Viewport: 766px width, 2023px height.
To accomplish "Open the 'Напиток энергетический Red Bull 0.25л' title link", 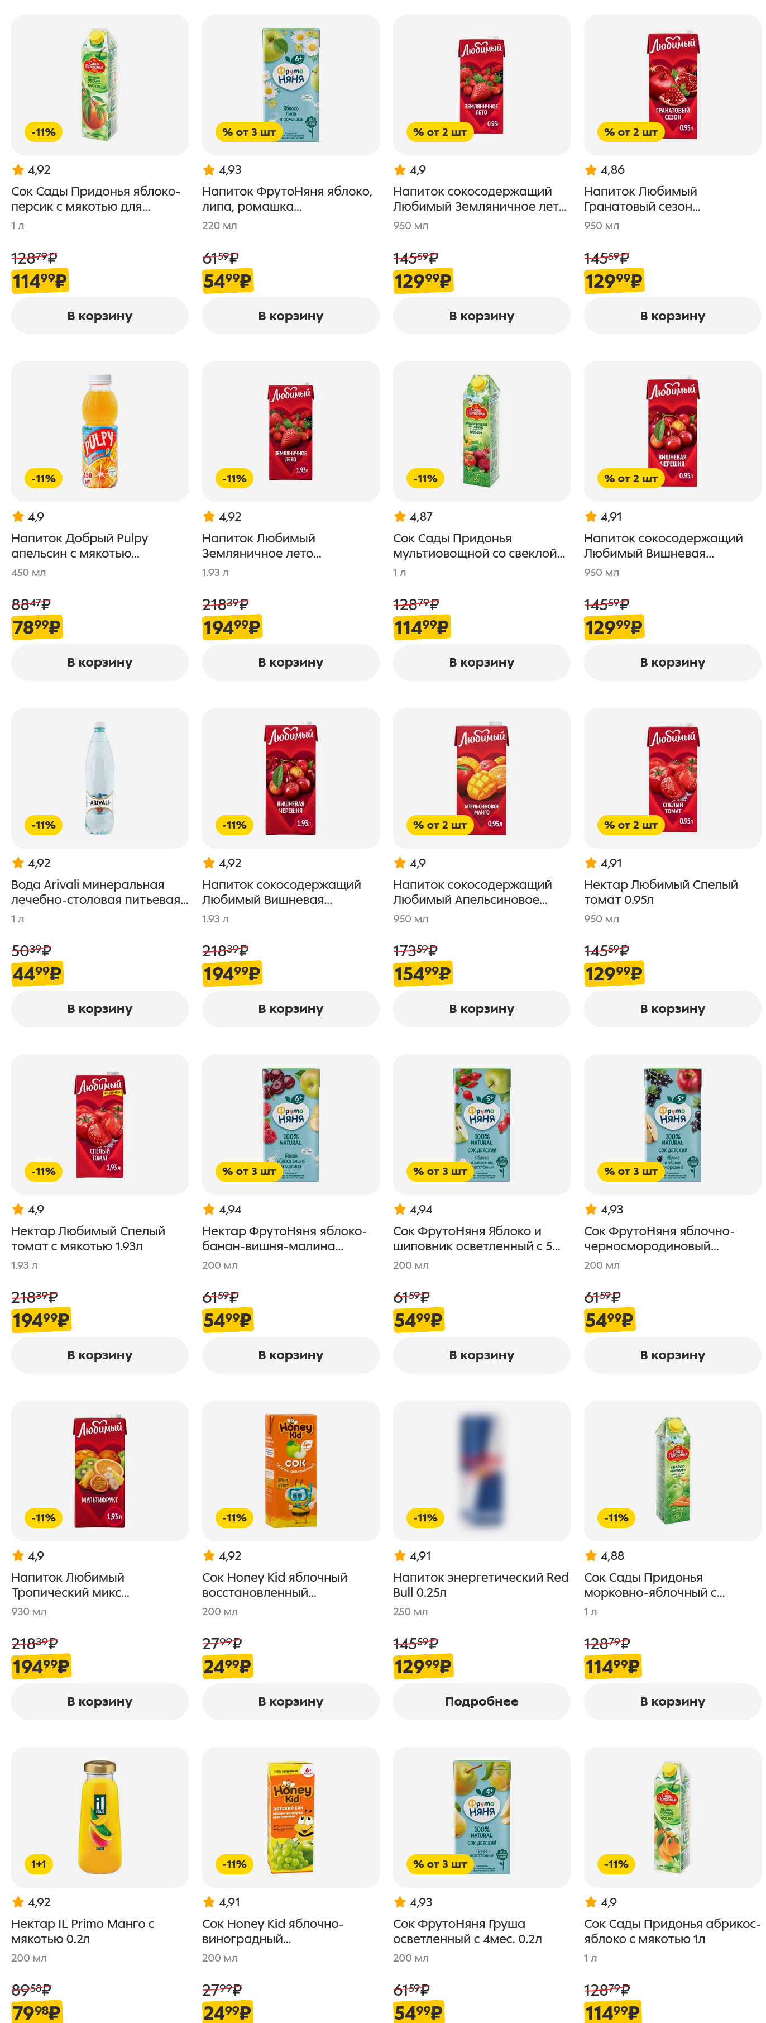I will point(480,1585).
